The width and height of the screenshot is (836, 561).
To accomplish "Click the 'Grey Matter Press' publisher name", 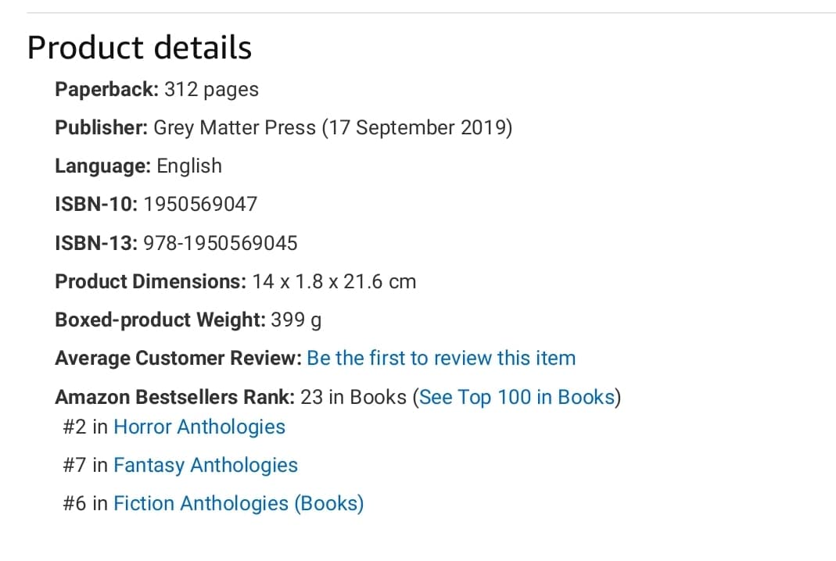I will pyautogui.click(x=235, y=128).
